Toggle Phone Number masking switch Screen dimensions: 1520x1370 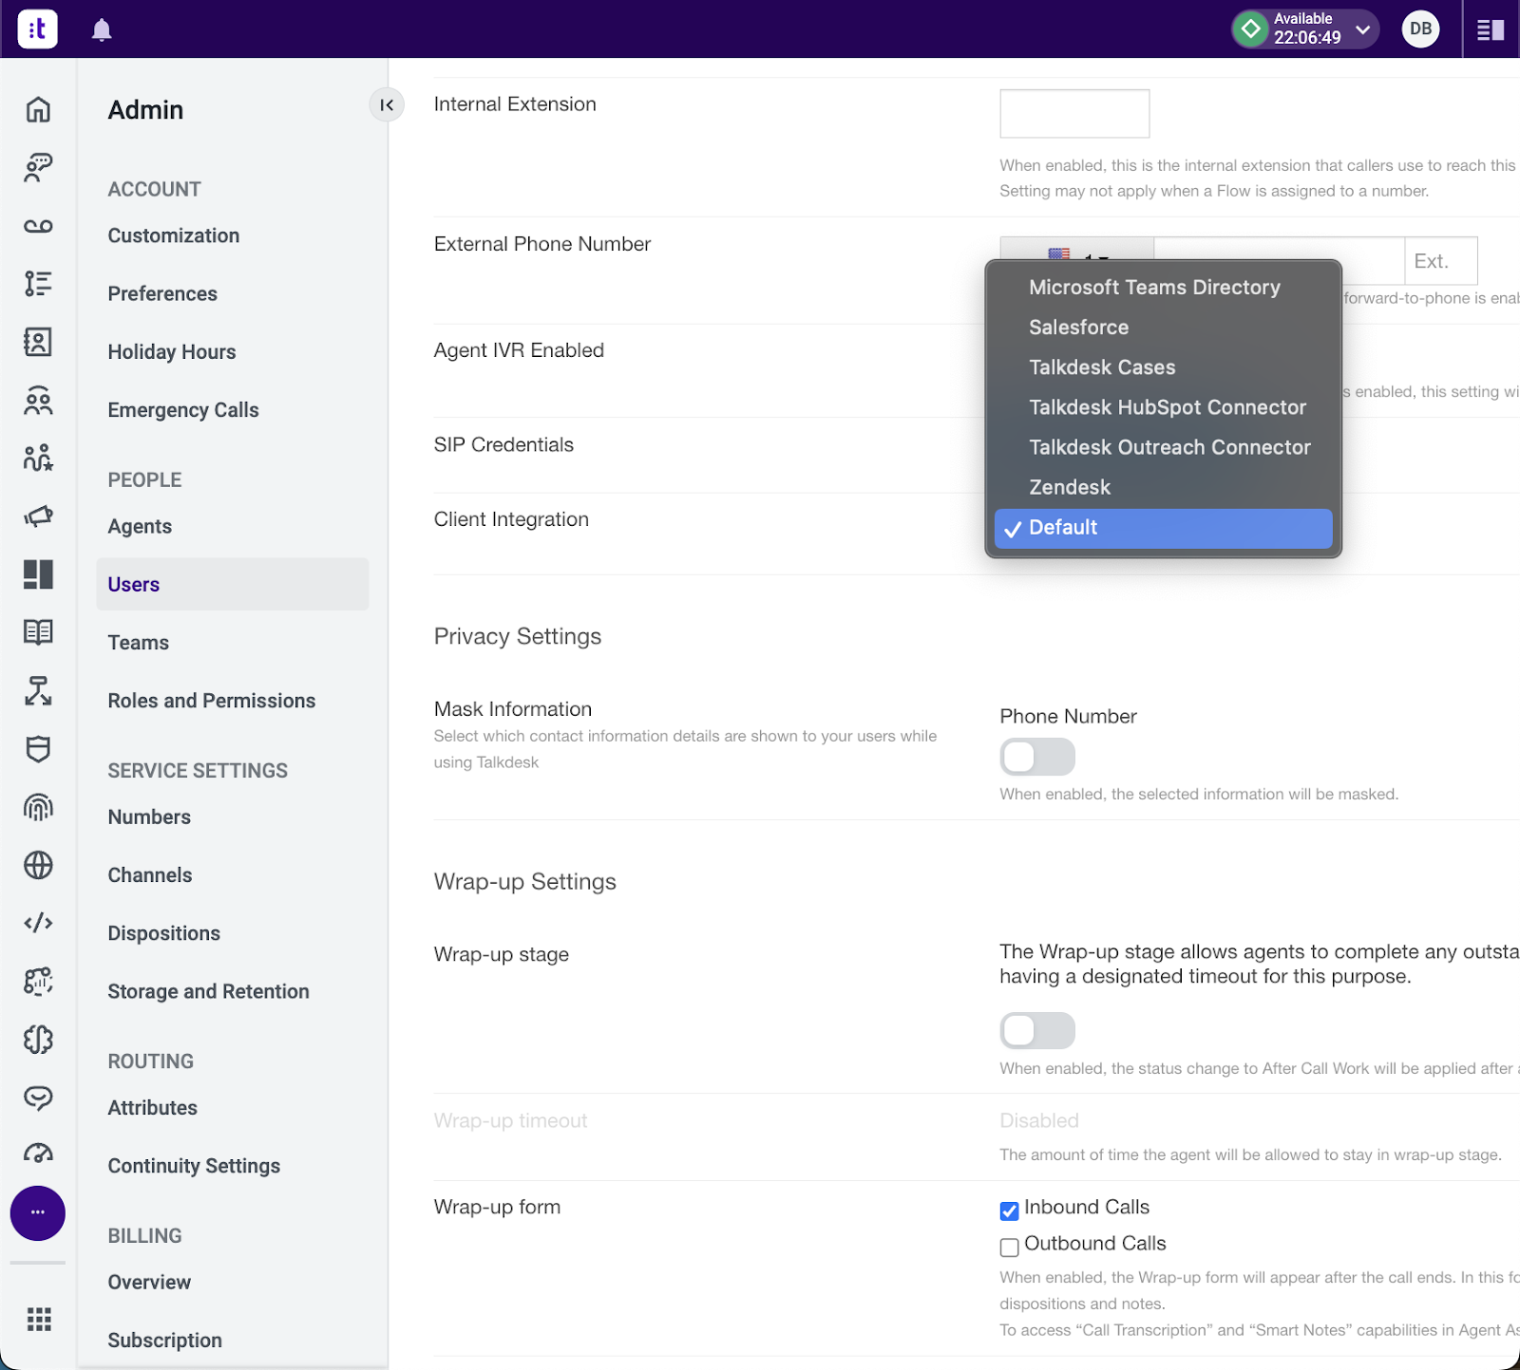pos(1036,757)
